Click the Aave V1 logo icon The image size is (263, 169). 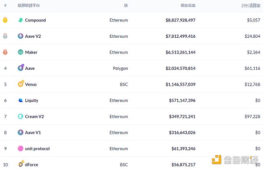21,133
